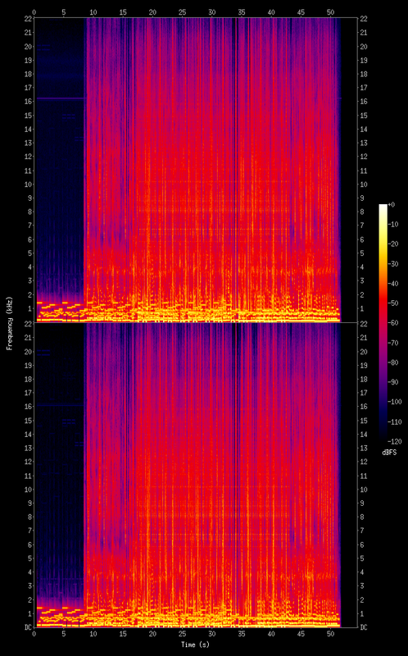
Task: Select the "-110" value on the dBFS scale
Action: coord(394,421)
